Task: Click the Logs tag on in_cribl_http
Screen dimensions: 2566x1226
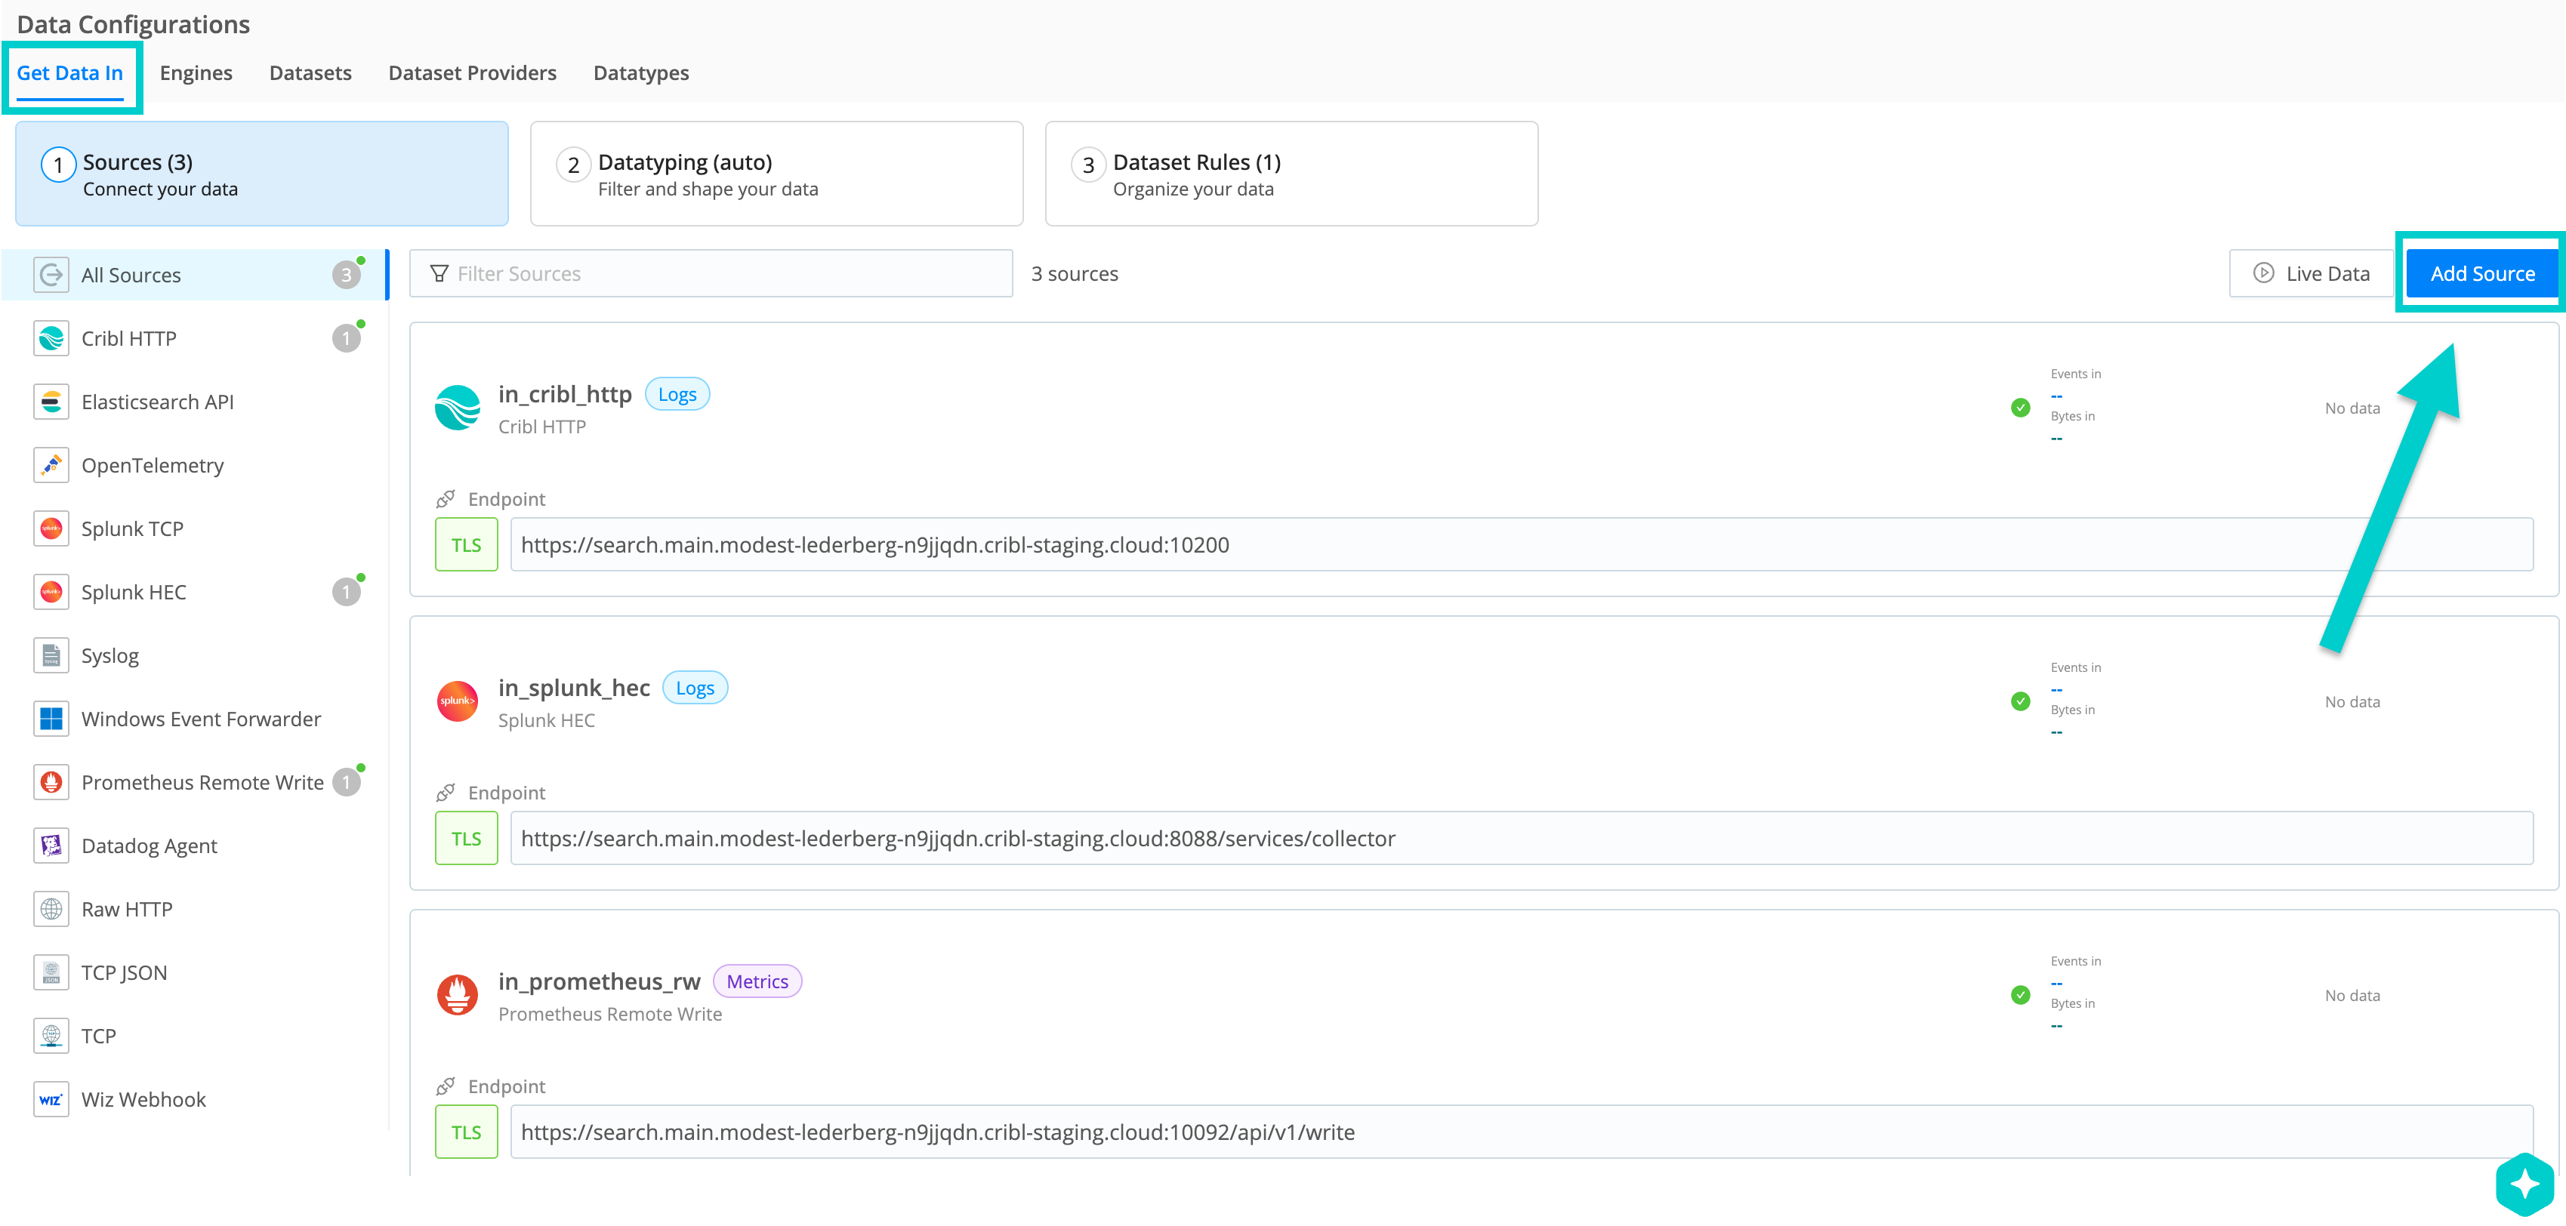Action: click(x=677, y=394)
